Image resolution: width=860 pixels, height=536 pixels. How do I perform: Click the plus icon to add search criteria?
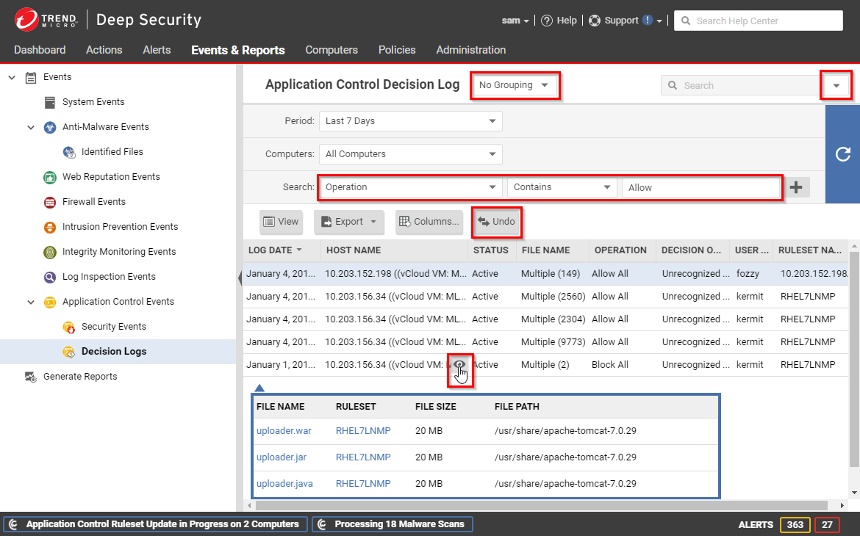pos(795,187)
